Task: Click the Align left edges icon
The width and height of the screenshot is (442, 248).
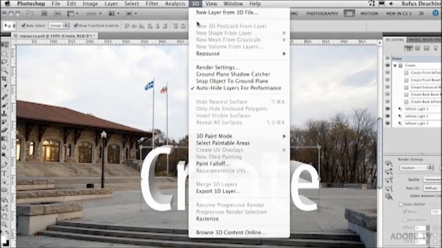Action: click(x=151, y=26)
